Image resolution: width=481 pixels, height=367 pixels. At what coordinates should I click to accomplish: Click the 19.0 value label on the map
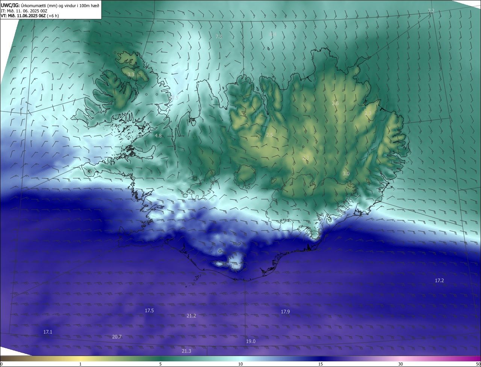(x=251, y=341)
